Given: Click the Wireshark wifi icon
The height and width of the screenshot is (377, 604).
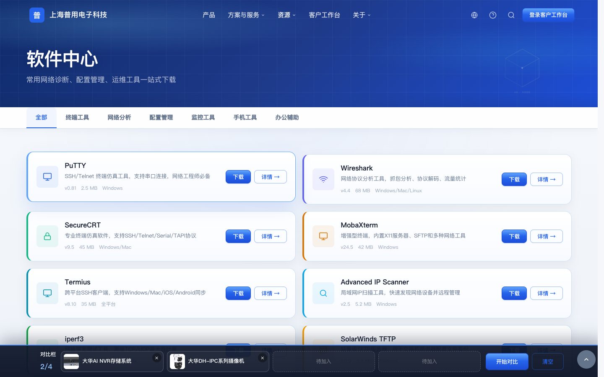Looking at the screenshot, I should click(323, 179).
